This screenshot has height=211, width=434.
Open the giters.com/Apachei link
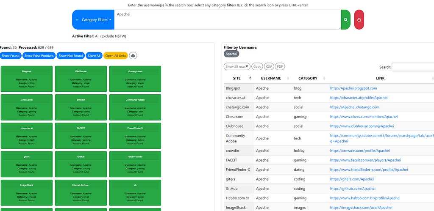tap(352, 179)
